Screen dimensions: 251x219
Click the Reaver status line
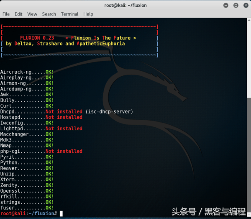[27, 168]
